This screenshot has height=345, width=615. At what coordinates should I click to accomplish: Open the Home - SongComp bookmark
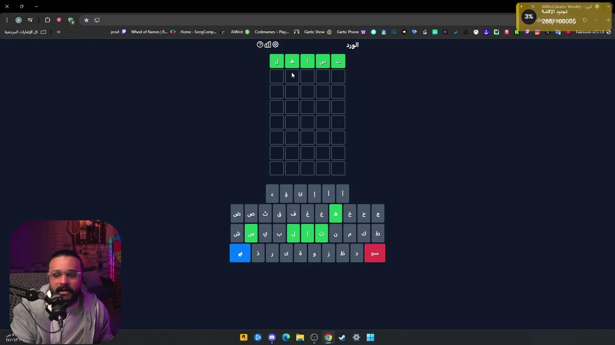(x=202, y=32)
